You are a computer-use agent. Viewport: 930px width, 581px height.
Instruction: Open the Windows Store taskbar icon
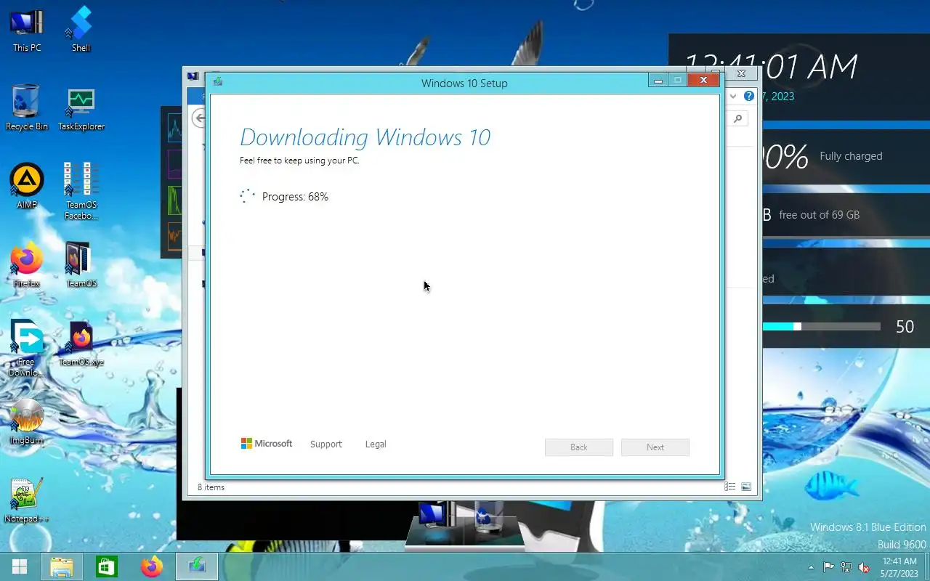point(107,566)
